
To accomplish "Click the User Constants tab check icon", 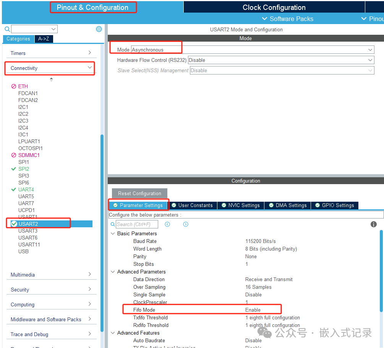I will [173, 205].
